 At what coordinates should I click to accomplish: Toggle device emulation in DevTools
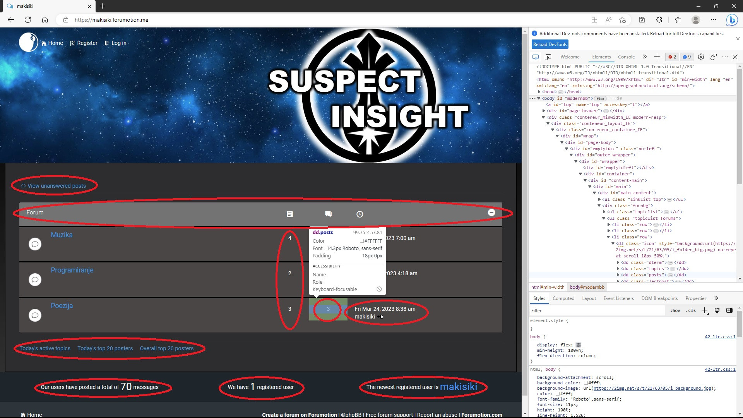tap(548, 57)
